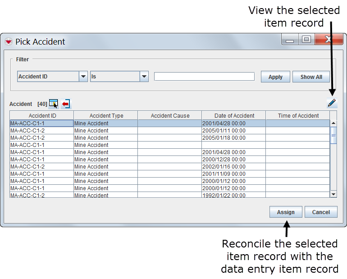
Task: Sort by the Accident ID column header
Action: pos(42,116)
